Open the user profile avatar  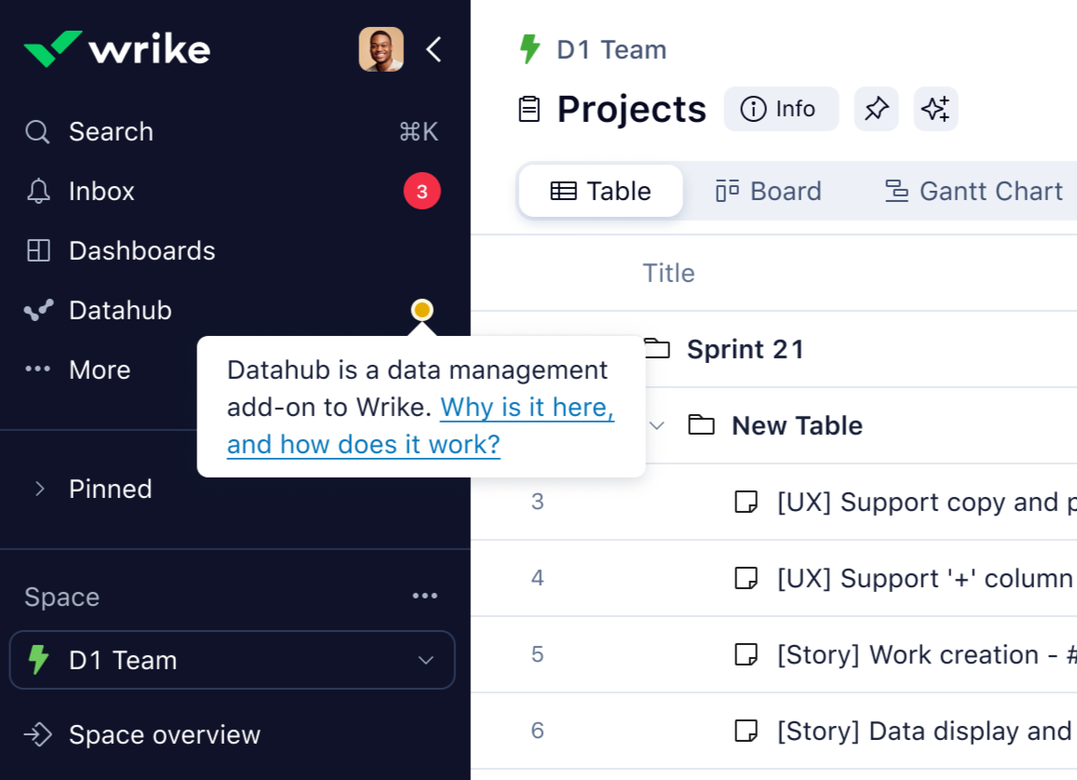pos(382,49)
